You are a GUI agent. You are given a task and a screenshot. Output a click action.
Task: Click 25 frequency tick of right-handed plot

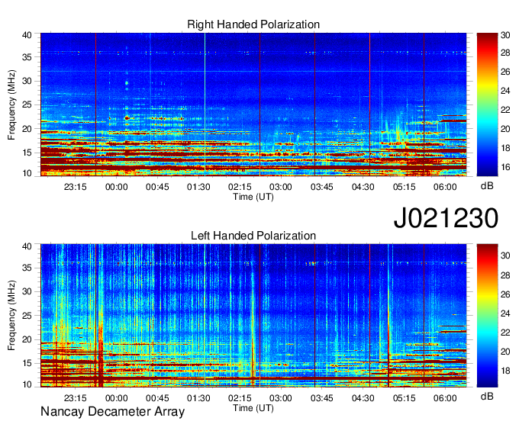(x=27, y=104)
